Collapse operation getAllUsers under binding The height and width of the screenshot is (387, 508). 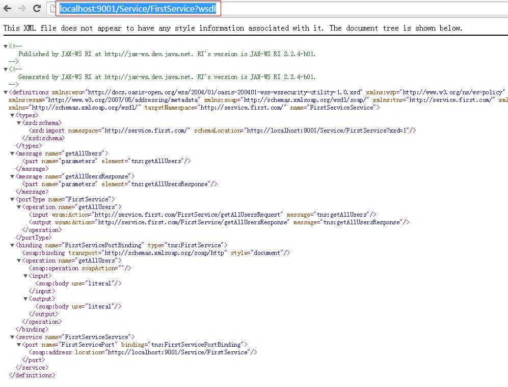click(19, 261)
